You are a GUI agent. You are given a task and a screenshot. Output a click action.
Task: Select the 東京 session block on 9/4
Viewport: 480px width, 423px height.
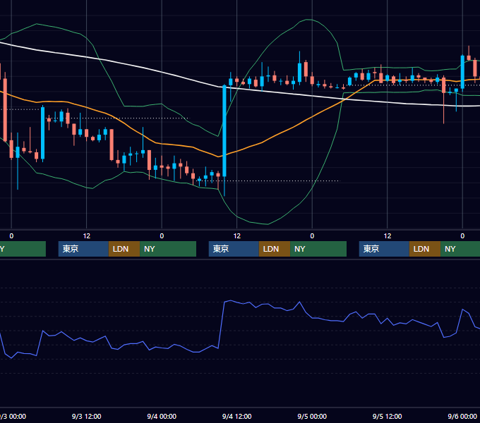(234, 249)
